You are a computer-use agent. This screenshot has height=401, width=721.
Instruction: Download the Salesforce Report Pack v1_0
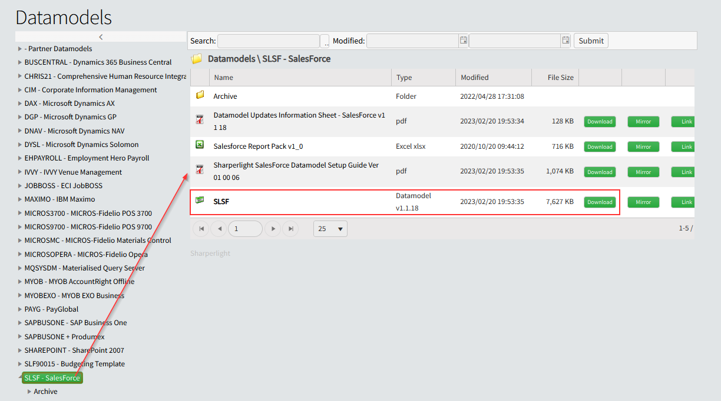click(x=600, y=147)
